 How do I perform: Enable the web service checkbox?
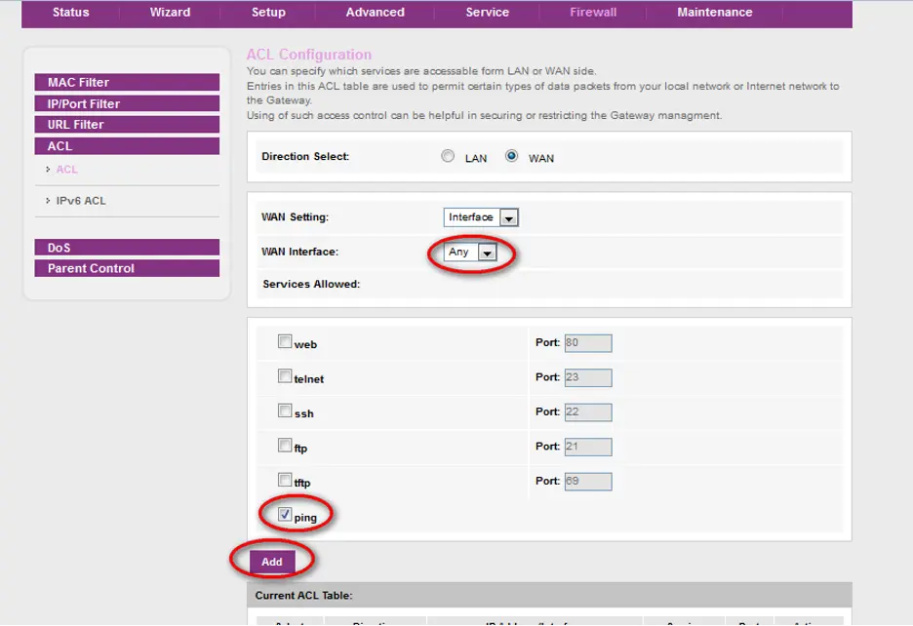pyautogui.click(x=285, y=342)
